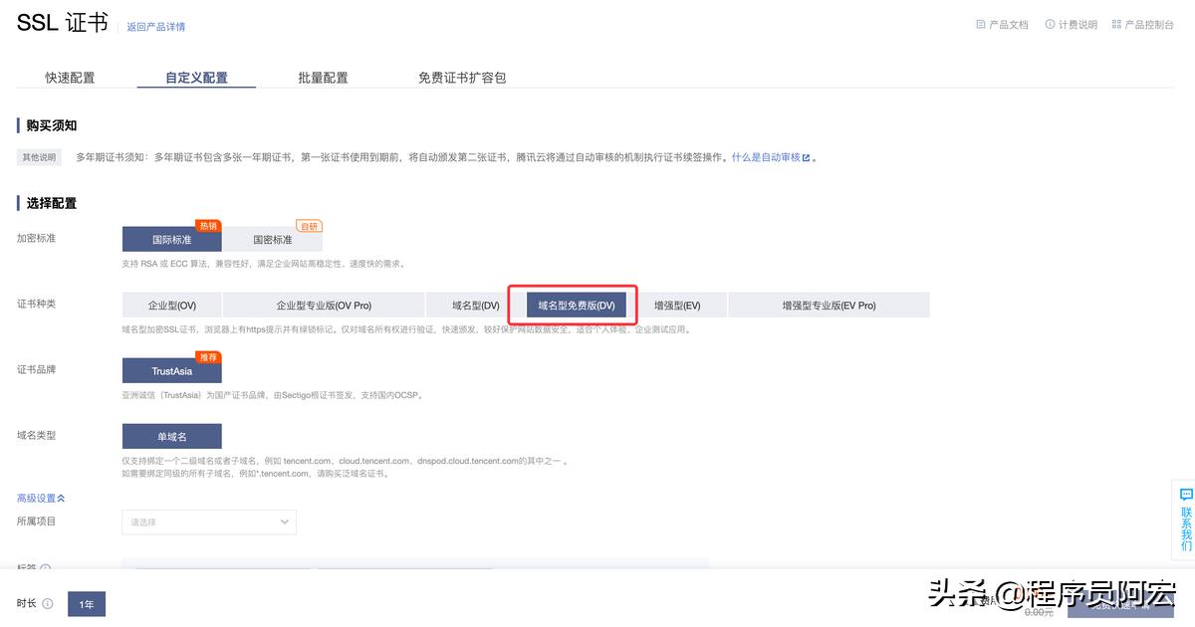Open the 批量配置 tab
The height and width of the screenshot is (627, 1195).
(323, 77)
